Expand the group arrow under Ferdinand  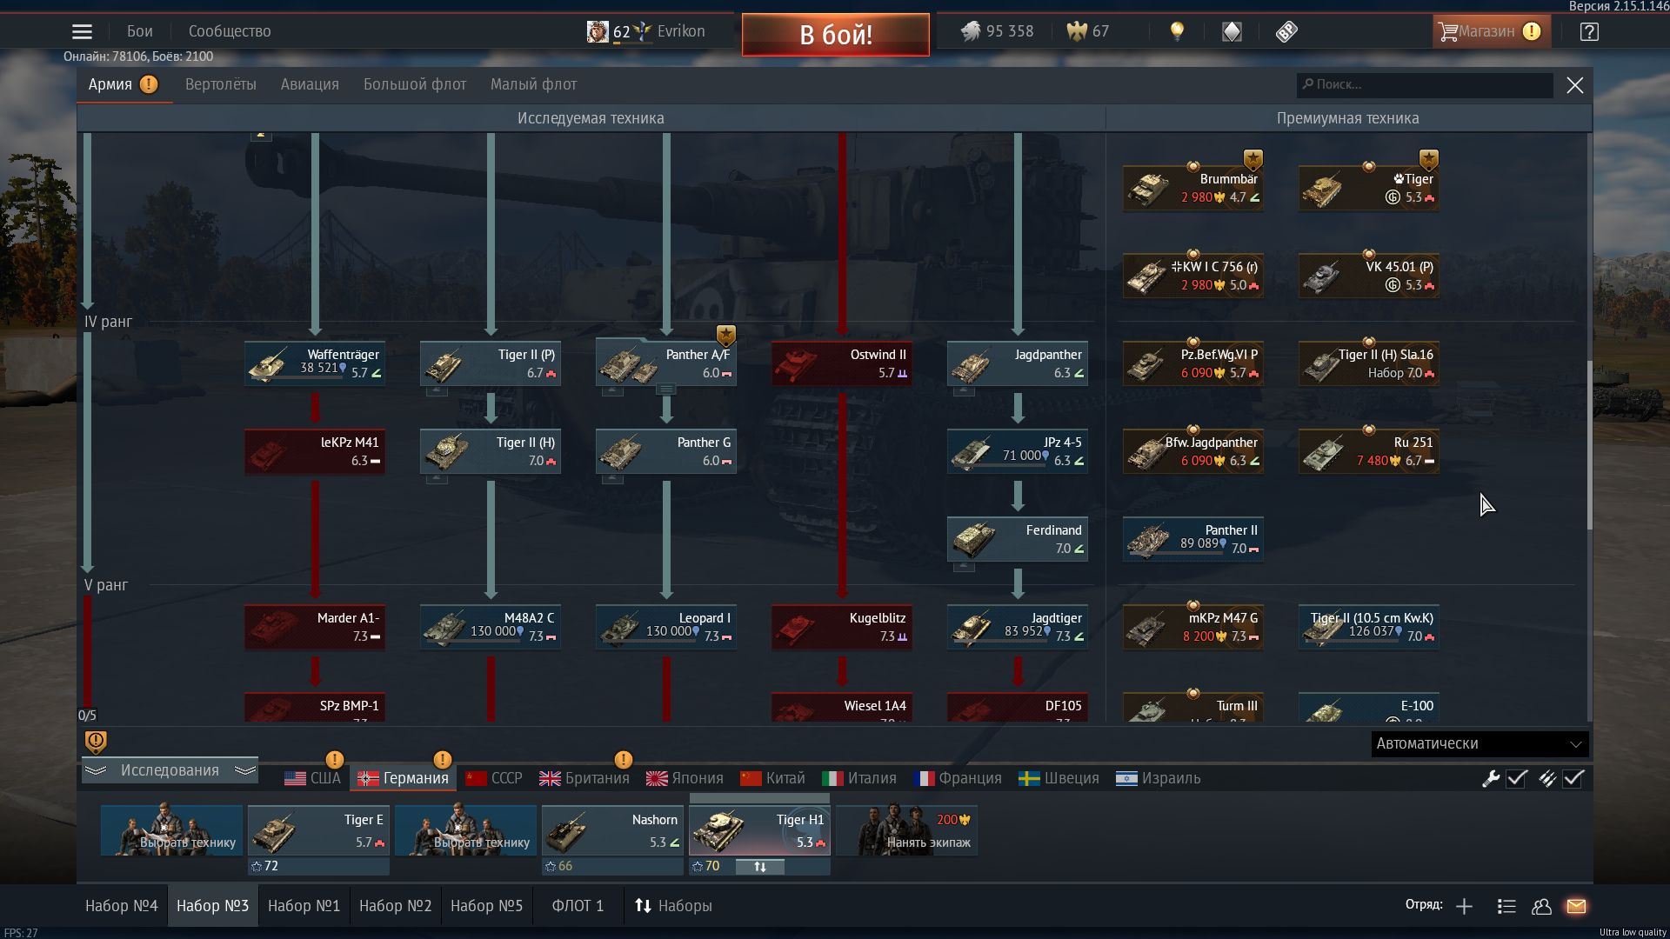(964, 567)
